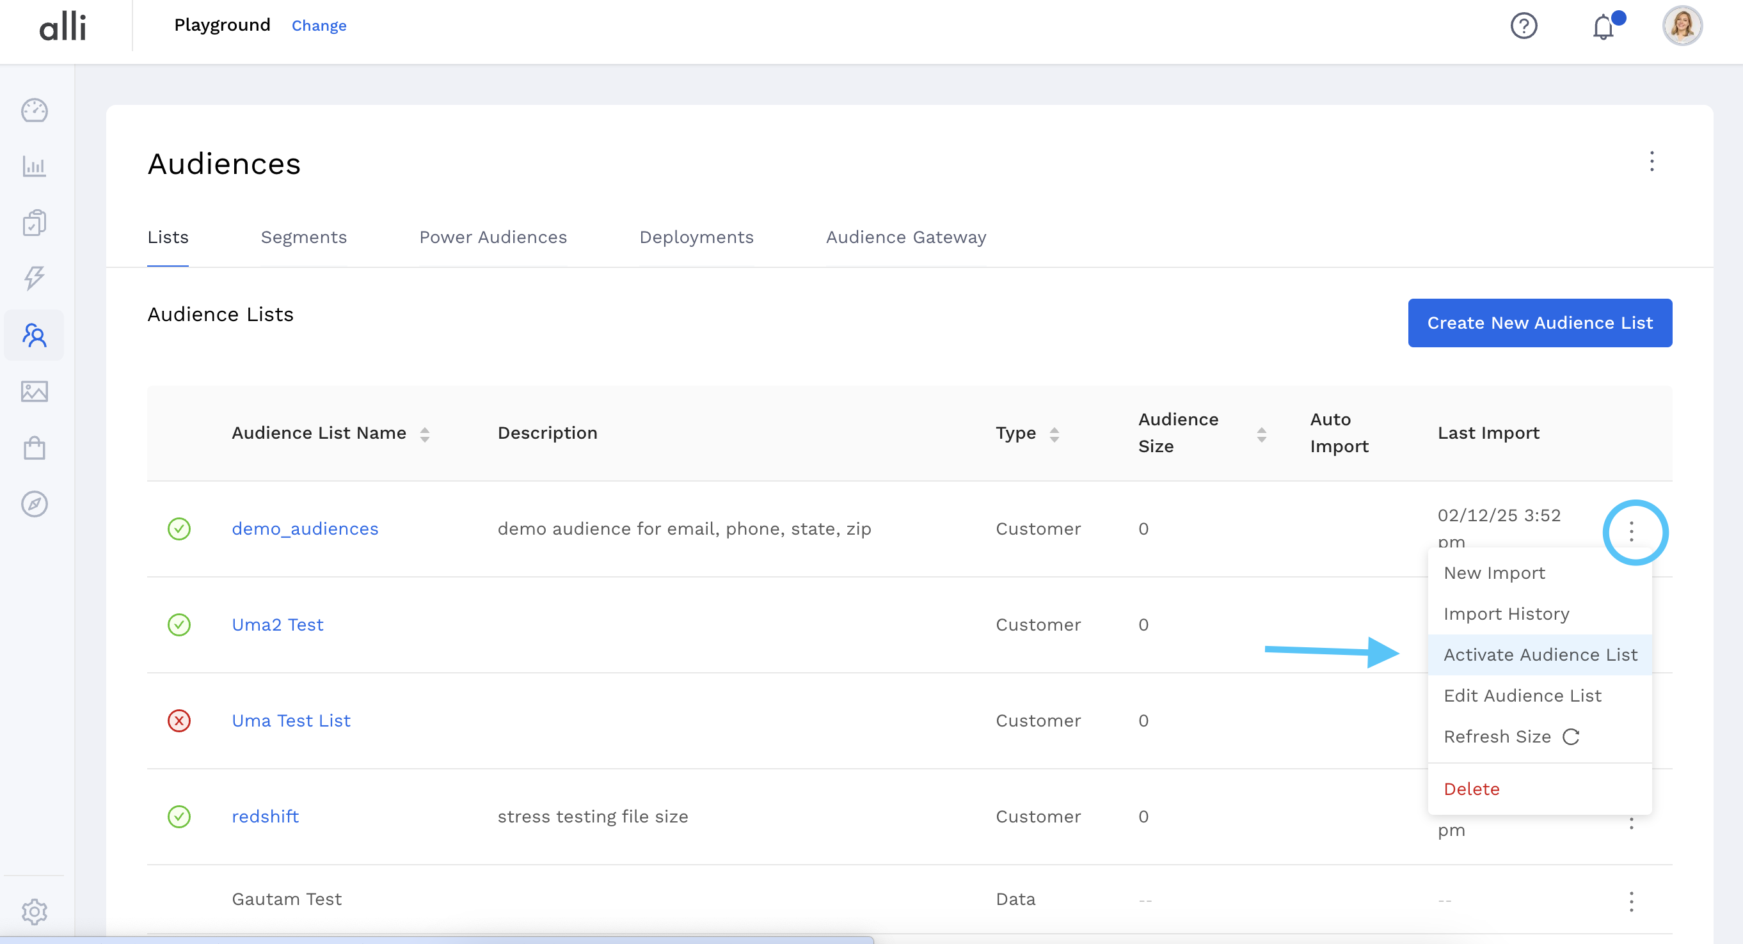Open the bar chart reports sidebar icon
Screen dimensions: 1743x944
[x=34, y=166]
